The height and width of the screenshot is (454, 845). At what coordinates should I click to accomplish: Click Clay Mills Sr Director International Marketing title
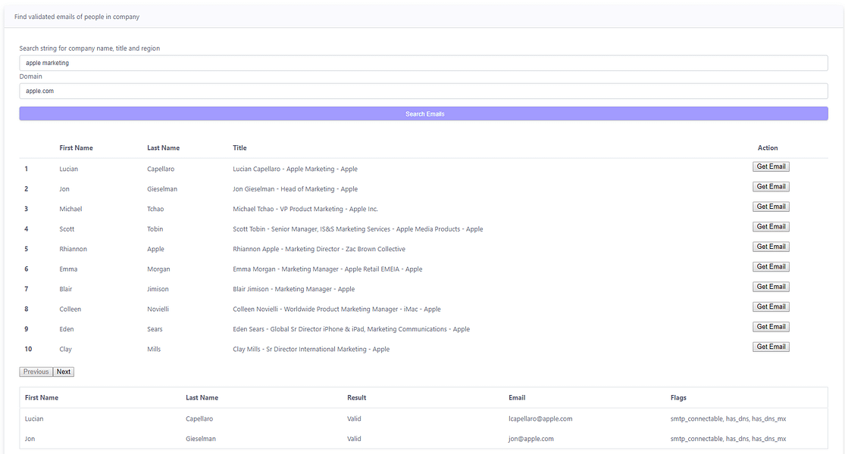coord(311,349)
